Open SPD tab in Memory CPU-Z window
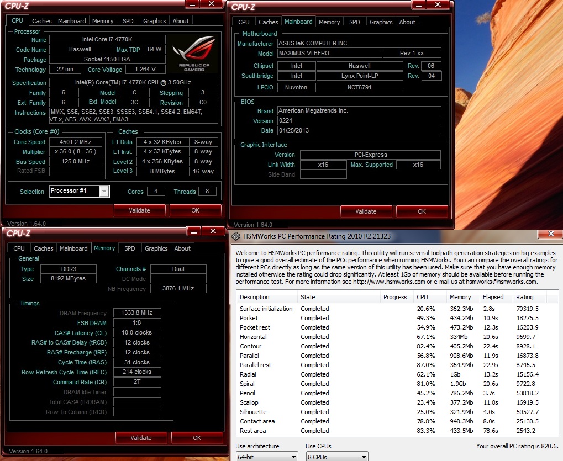The image size is (563, 461). coord(130,248)
